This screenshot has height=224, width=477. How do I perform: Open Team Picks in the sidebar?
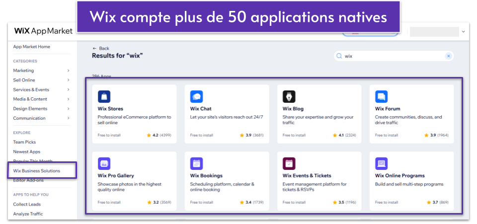tap(24, 142)
